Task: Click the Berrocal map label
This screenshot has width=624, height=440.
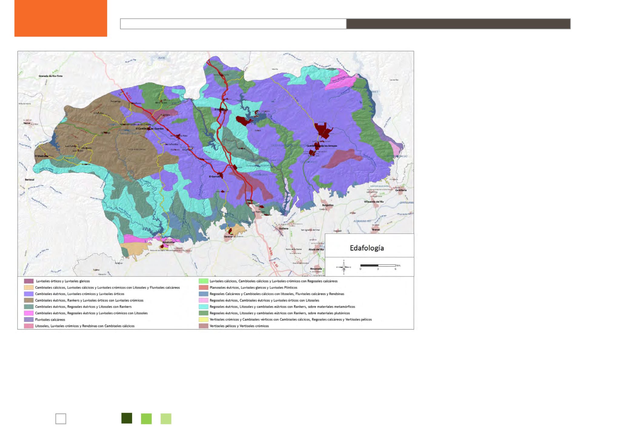Action: [x=30, y=180]
